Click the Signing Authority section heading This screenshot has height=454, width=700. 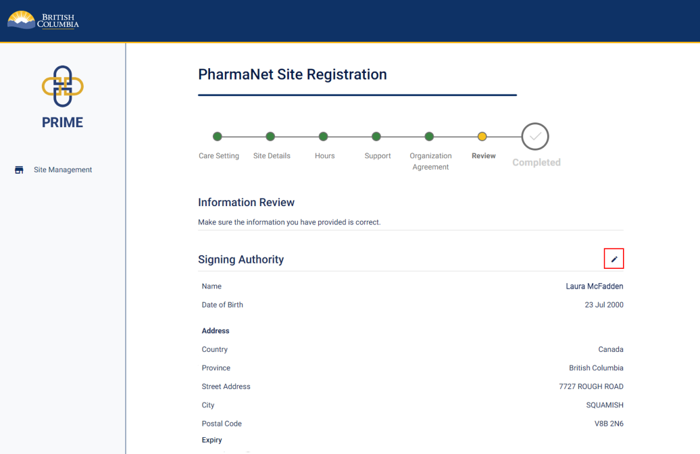(241, 259)
